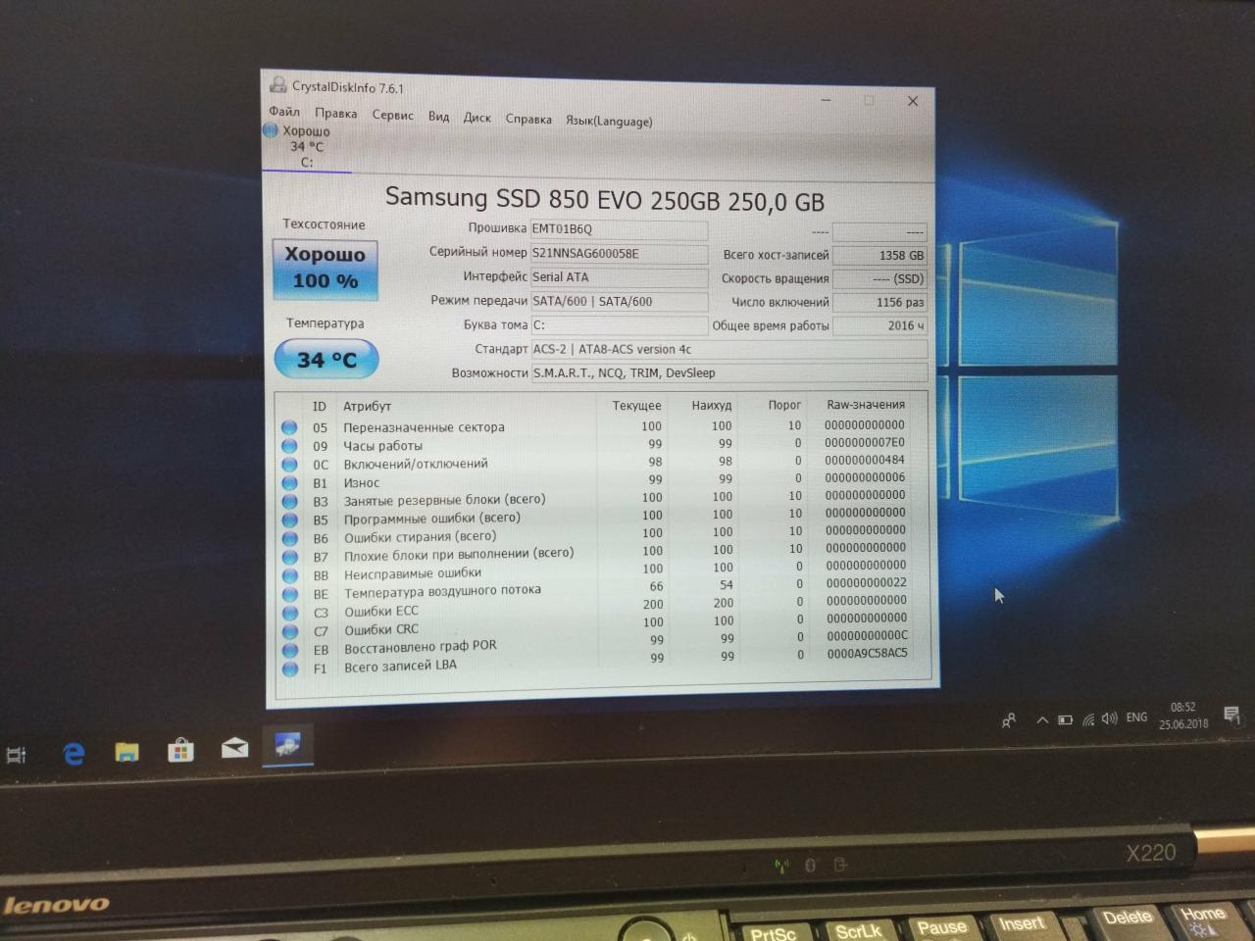Minimize the CrystalDiskInfo window
The width and height of the screenshot is (1255, 941).
(x=827, y=99)
